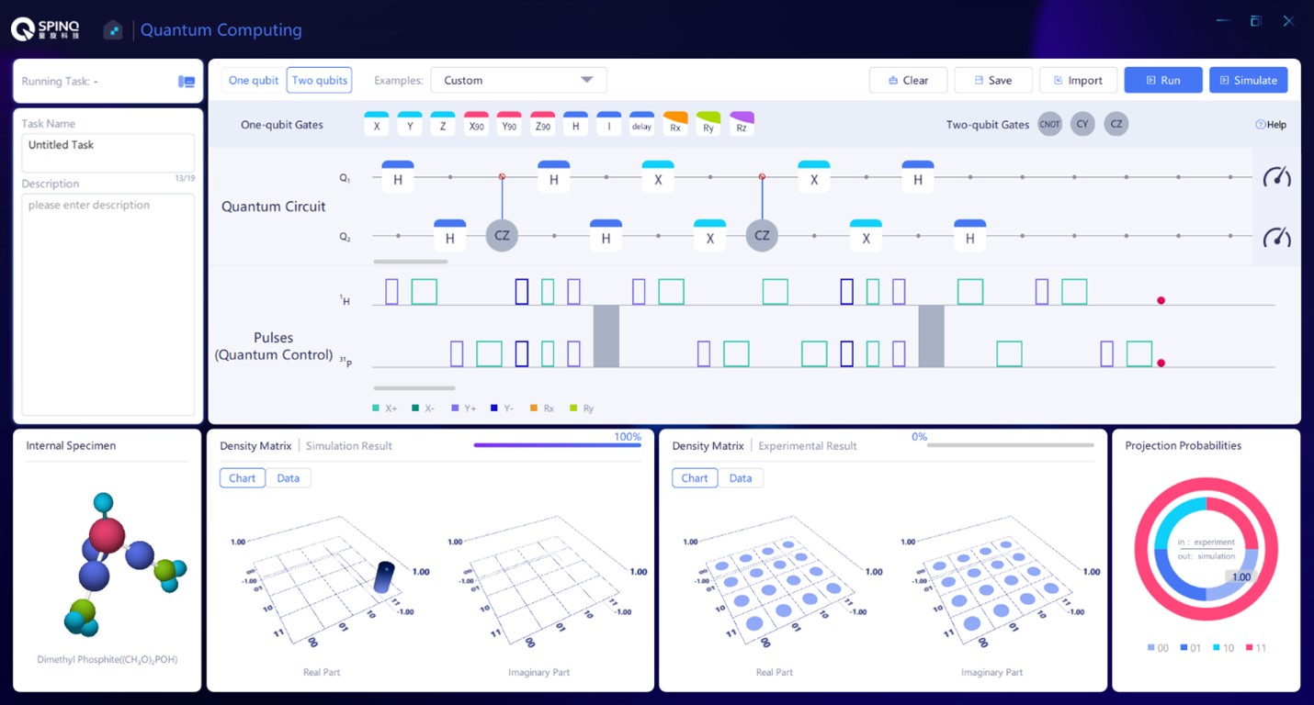Select the CY two-qubit gate

1082,124
